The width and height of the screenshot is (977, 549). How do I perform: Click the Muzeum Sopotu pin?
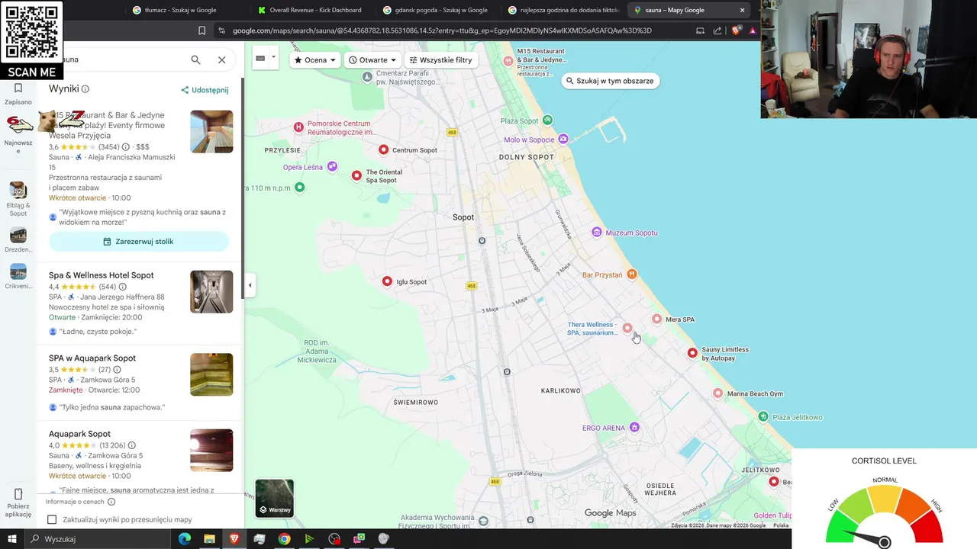pyautogui.click(x=597, y=232)
